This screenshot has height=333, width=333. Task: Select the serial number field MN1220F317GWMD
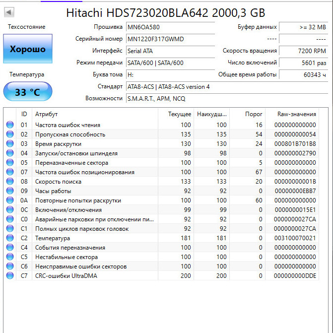(x=170, y=39)
